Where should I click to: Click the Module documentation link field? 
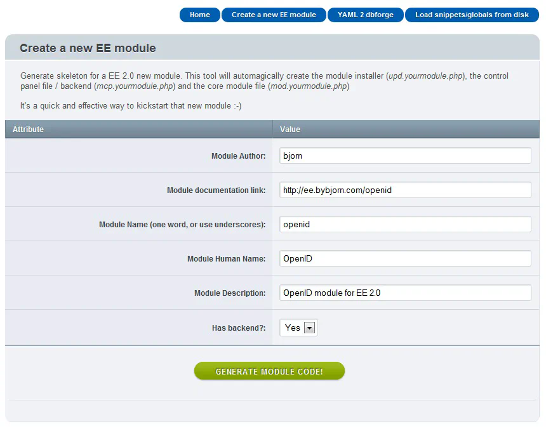click(405, 190)
